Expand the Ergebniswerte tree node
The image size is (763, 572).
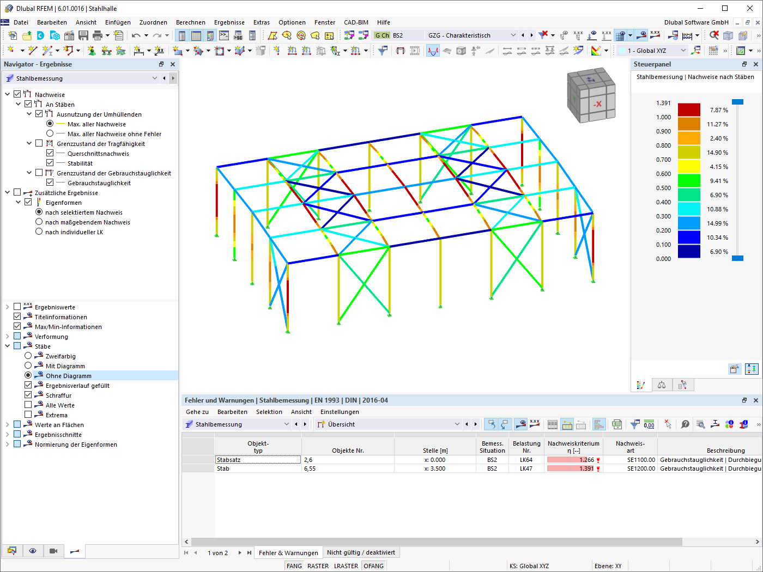click(8, 307)
